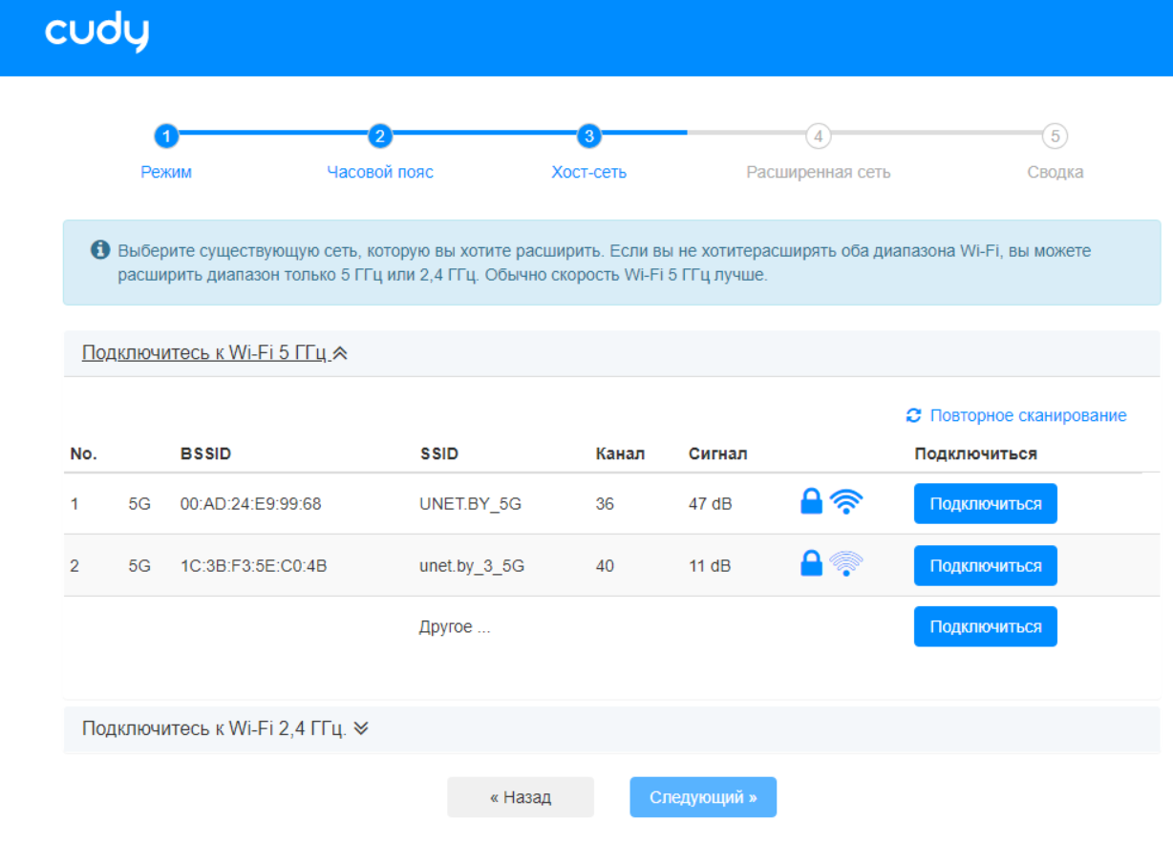
Task: Click 5G band label in row 2
Action: click(x=139, y=566)
